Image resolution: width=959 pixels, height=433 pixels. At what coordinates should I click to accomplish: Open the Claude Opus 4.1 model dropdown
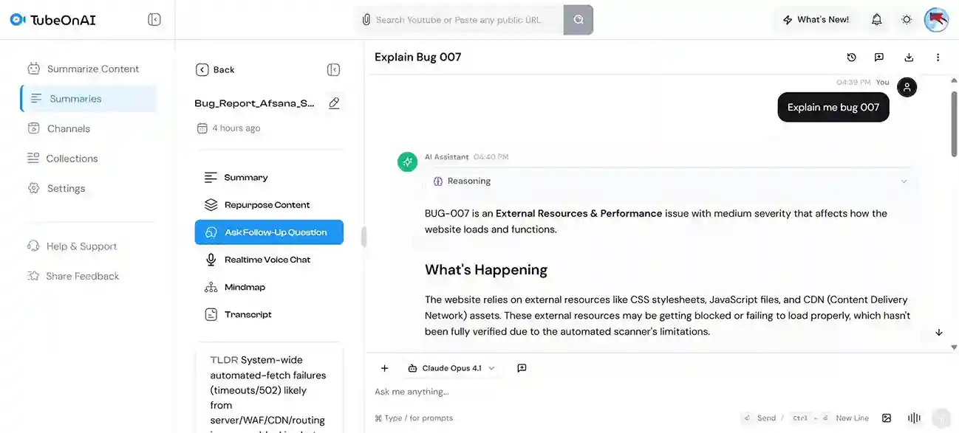(451, 368)
